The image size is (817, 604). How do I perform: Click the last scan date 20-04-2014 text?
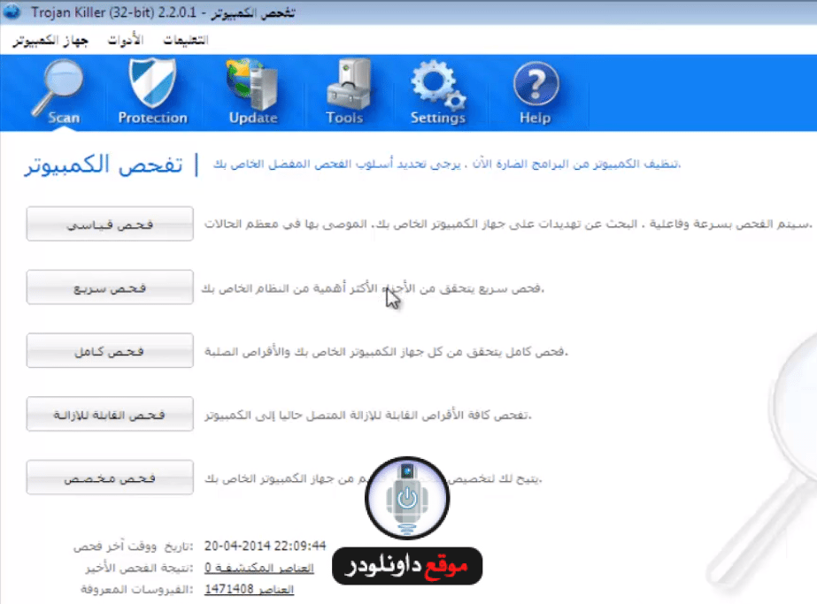tap(266, 546)
